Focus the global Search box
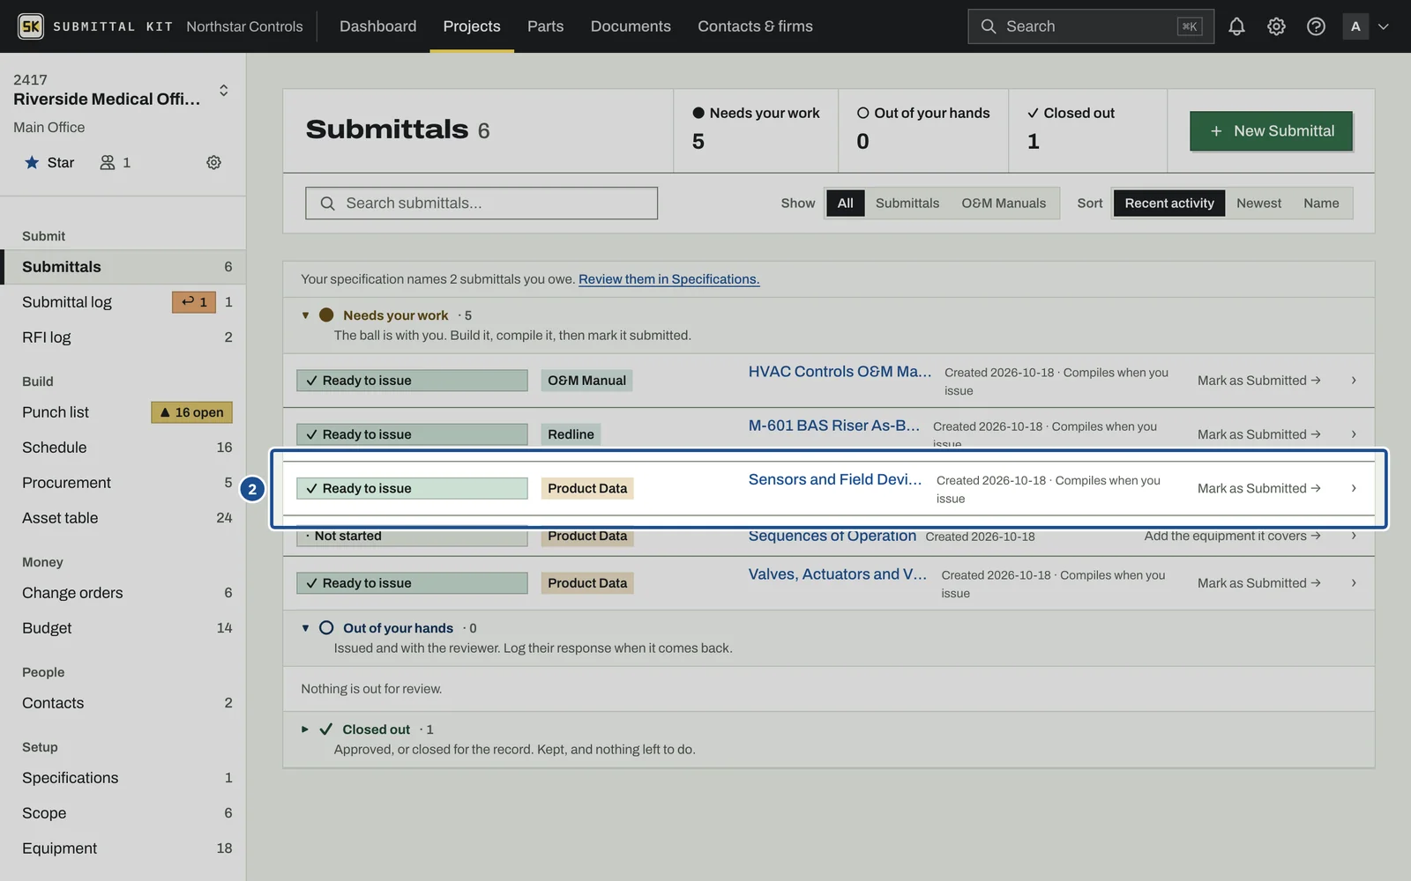 [x=1090, y=26]
